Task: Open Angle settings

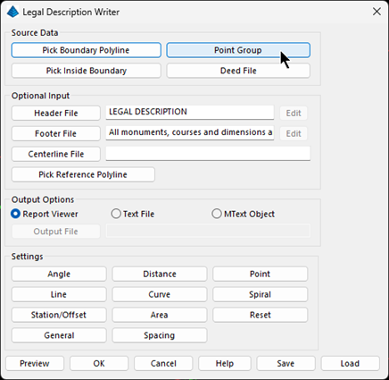Action: tap(59, 274)
